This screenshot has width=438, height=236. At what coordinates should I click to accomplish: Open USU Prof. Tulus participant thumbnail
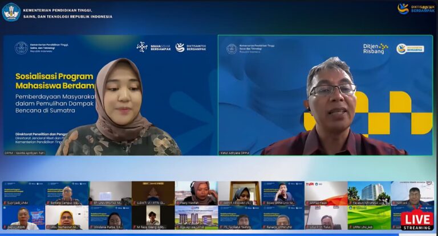[326, 218]
